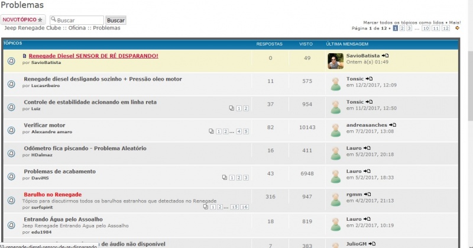
Task: Click topic status icon for Entrando Água pelo Assoalho
Action: click(11, 225)
